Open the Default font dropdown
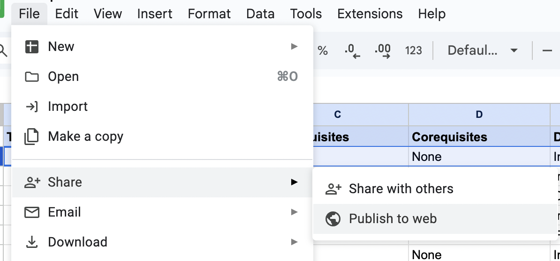560x261 pixels. pos(482,51)
